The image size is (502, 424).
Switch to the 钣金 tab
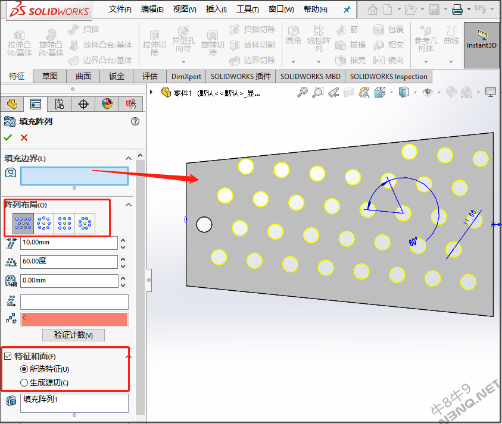(x=117, y=77)
